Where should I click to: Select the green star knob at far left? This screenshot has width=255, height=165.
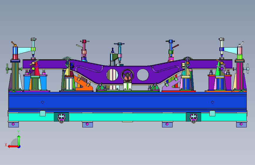(x=7, y=69)
